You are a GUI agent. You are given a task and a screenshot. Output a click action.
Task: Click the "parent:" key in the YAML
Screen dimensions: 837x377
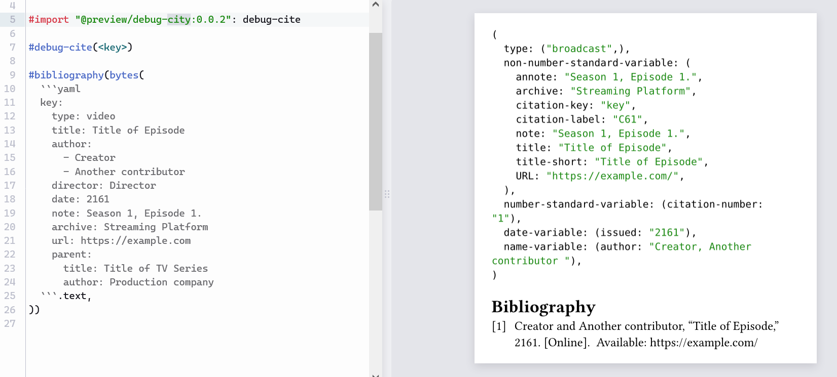coord(71,255)
